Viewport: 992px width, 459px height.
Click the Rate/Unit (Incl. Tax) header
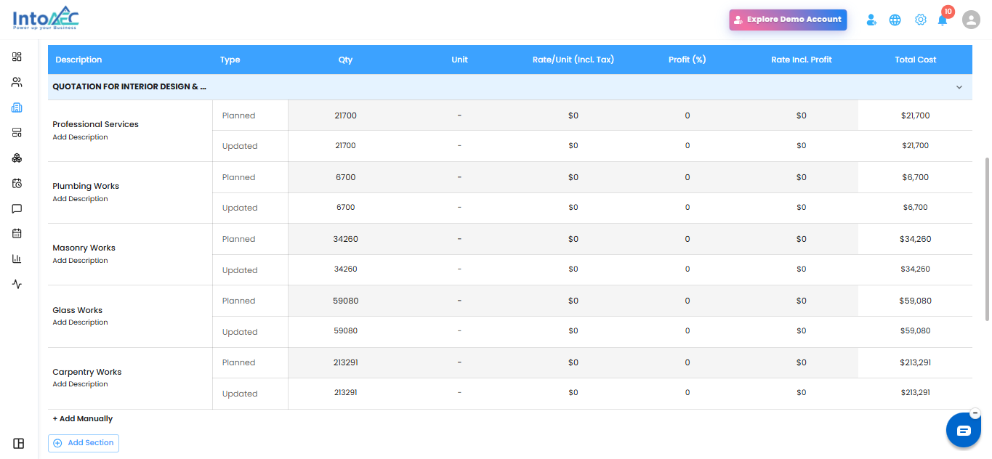click(x=573, y=60)
